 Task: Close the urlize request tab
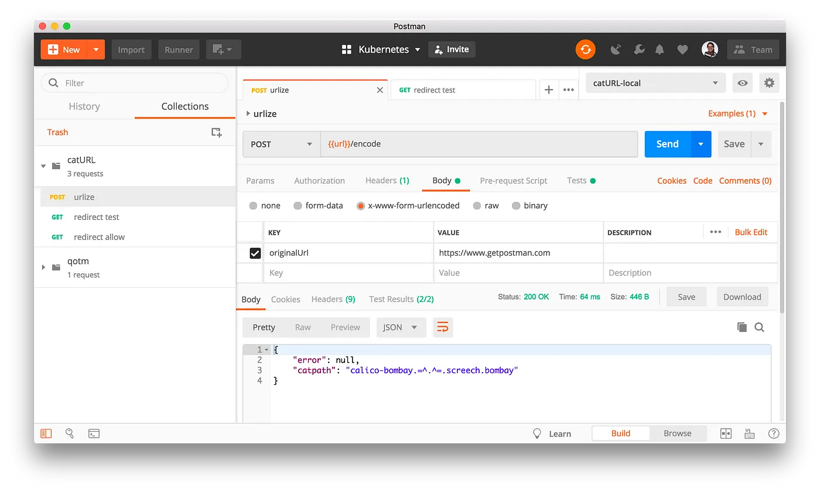coord(380,90)
